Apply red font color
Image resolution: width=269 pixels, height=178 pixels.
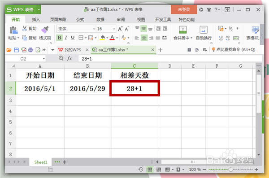tap(112, 38)
